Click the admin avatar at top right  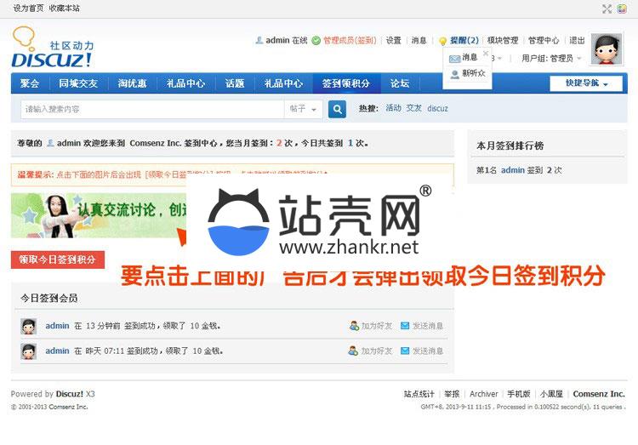pos(607,48)
